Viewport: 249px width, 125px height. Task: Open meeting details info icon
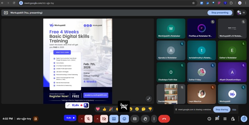pos(209,119)
